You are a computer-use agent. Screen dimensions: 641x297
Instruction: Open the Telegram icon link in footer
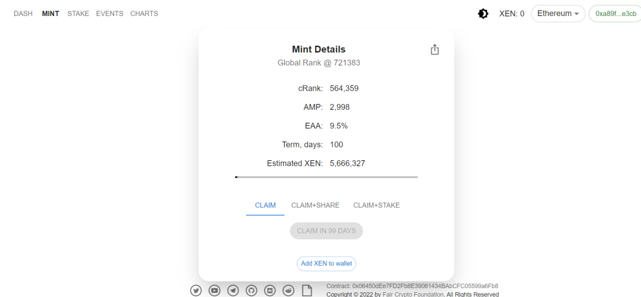(x=233, y=290)
